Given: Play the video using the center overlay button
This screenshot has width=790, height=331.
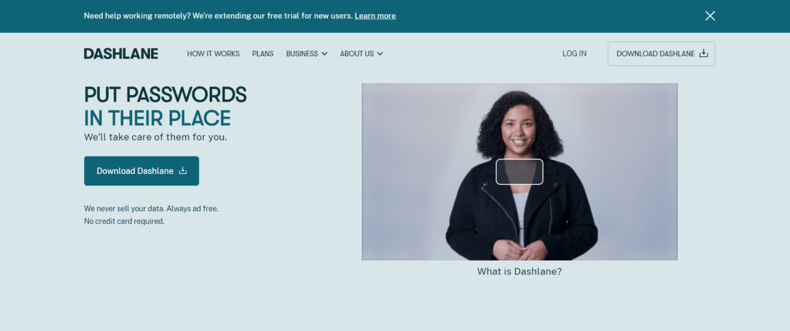Looking at the screenshot, I should click(x=520, y=172).
